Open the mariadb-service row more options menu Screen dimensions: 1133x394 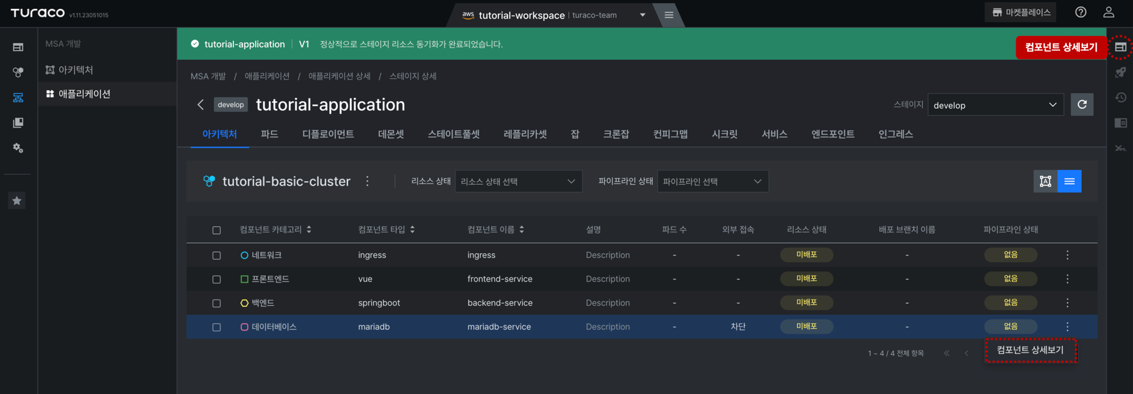(1067, 326)
